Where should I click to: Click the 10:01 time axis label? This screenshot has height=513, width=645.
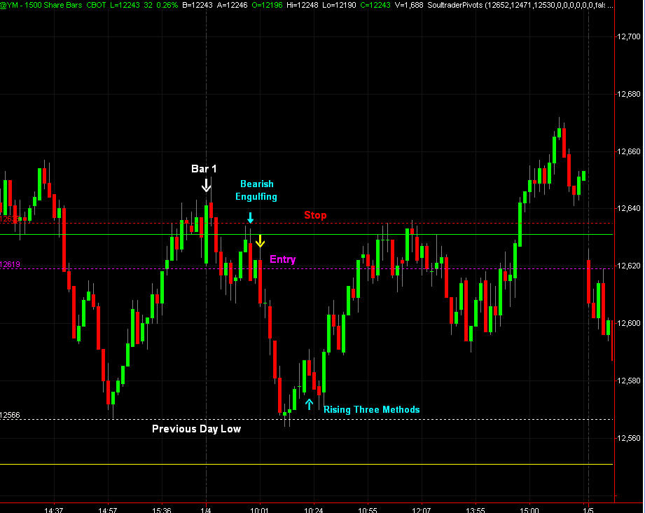tap(260, 510)
